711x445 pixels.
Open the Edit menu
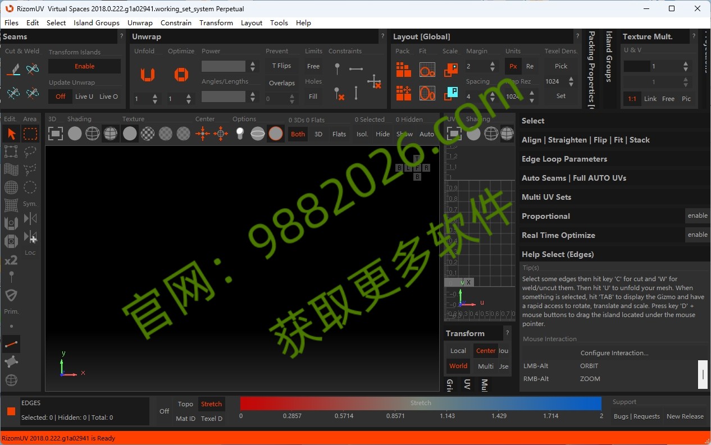point(33,22)
